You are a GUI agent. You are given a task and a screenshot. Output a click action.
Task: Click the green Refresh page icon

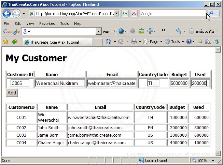(x=125, y=14)
